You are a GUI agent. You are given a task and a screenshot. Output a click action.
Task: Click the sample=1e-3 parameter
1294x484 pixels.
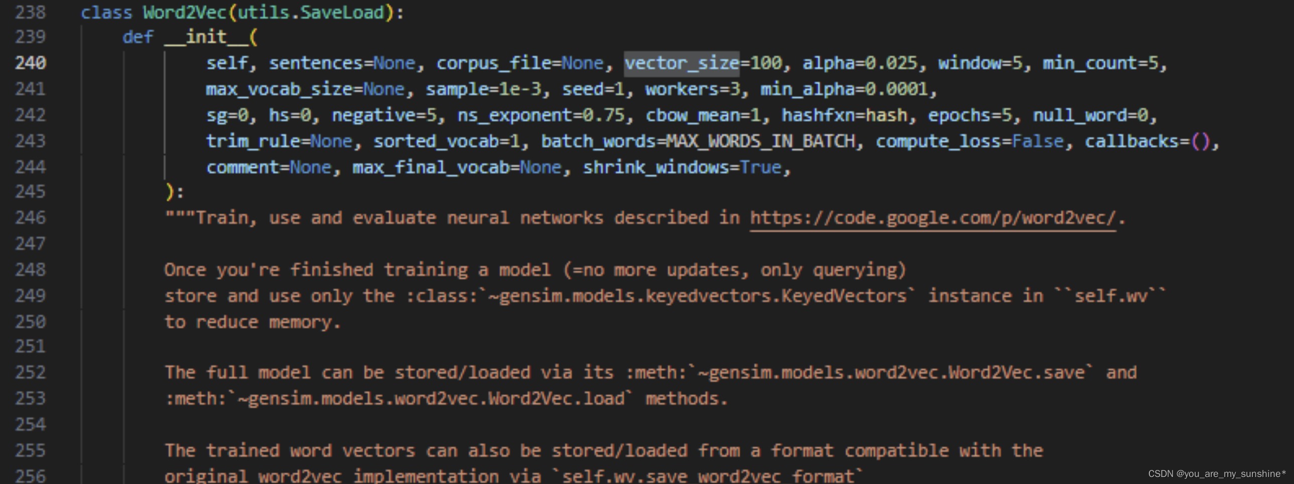coord(483,89)
